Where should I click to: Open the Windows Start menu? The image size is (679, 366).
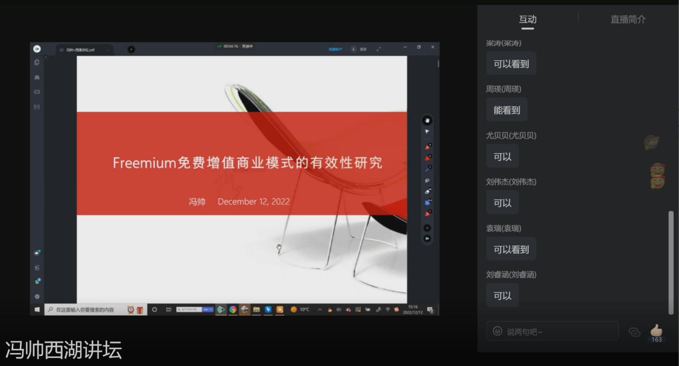pos(37,309)
